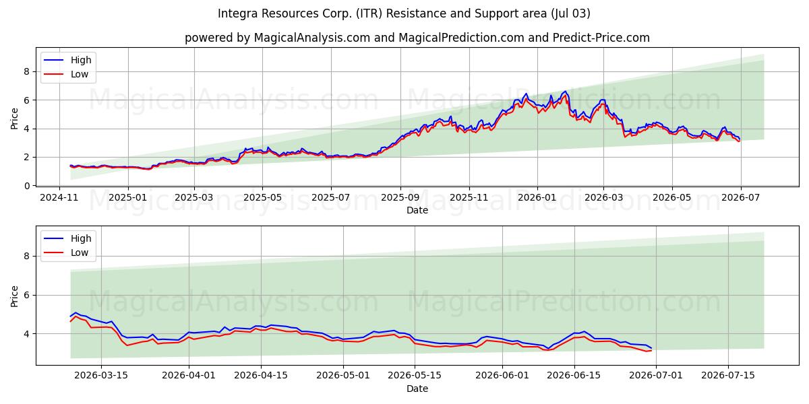Click the '2026-03-15' x-axis label in bottom chart
This screenshot has height=404, width=809.
102,376
